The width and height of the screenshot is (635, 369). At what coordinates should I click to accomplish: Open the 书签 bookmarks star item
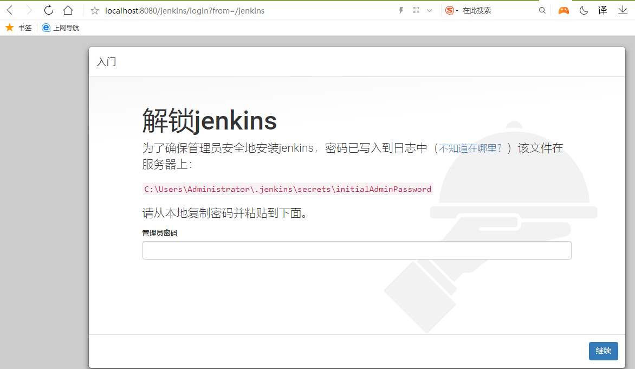(18, 28)
